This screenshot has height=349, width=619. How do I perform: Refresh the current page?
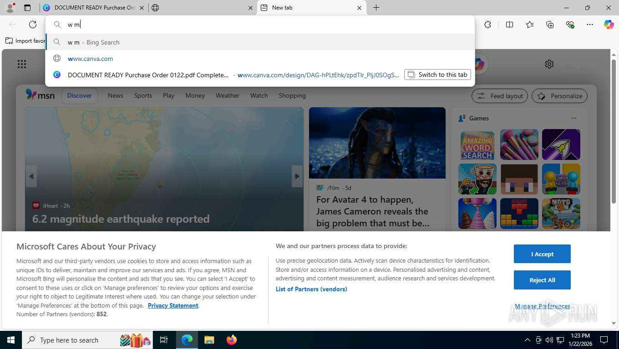[33, 25]
